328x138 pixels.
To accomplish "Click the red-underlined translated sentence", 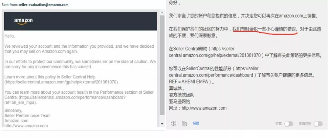I will point(265,30).
